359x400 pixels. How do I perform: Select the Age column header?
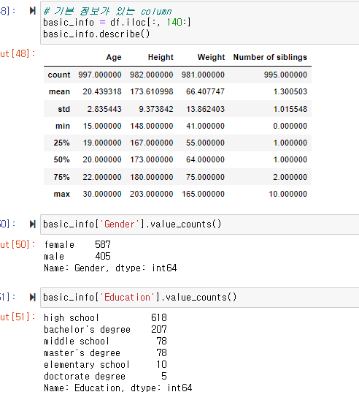[114, 57]
